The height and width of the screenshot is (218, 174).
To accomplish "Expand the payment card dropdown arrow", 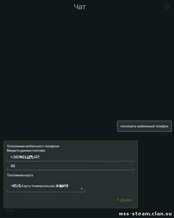I will click(82, 189).
